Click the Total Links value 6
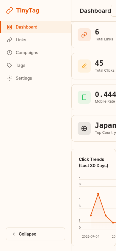The width and height of the screenshot is (116, 251). pos(97,32)
